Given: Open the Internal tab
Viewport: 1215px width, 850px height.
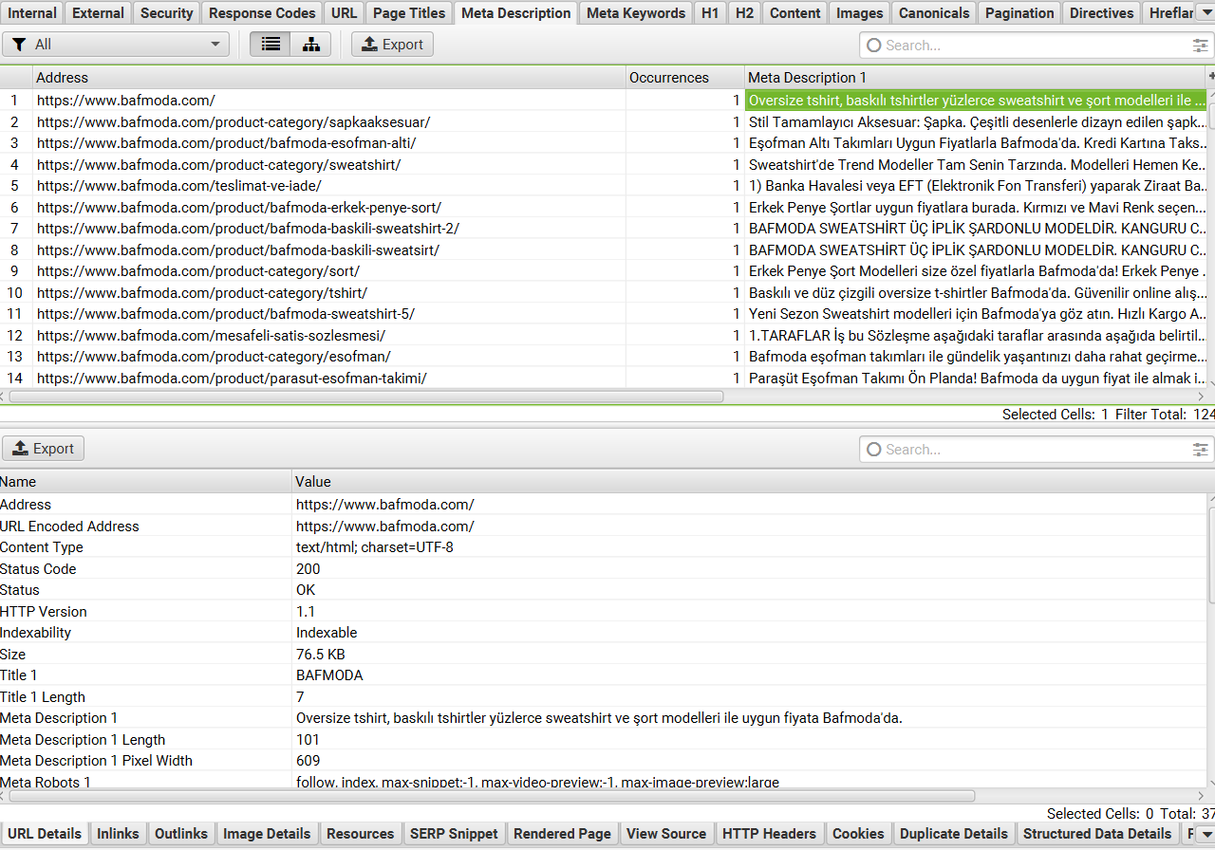Looking at the screenshot, I should pyautogui.click(x=32, y=12).
